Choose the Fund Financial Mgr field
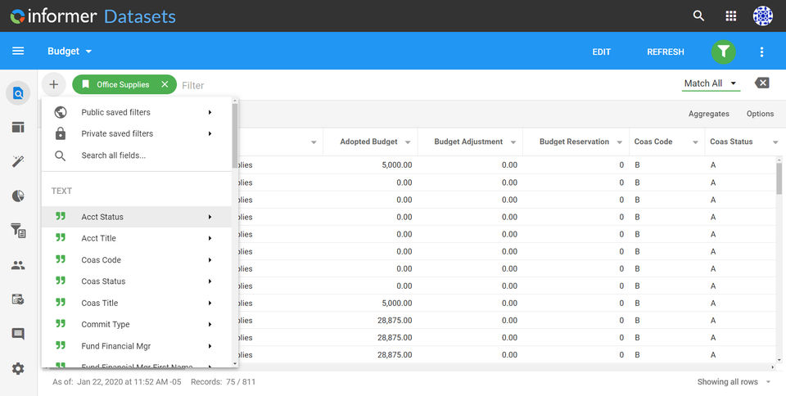Screen dimensions: 786x396 pyautogui.click(x=137, y=346)
